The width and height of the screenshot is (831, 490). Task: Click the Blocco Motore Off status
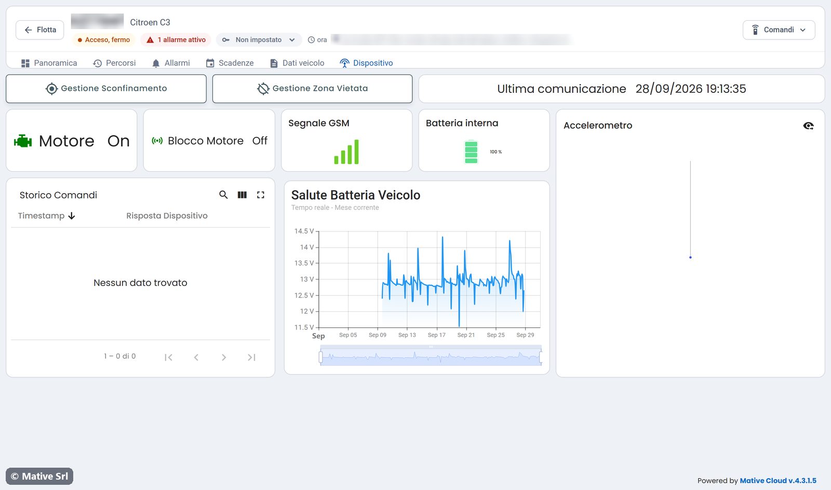click(x=218, y=141)
